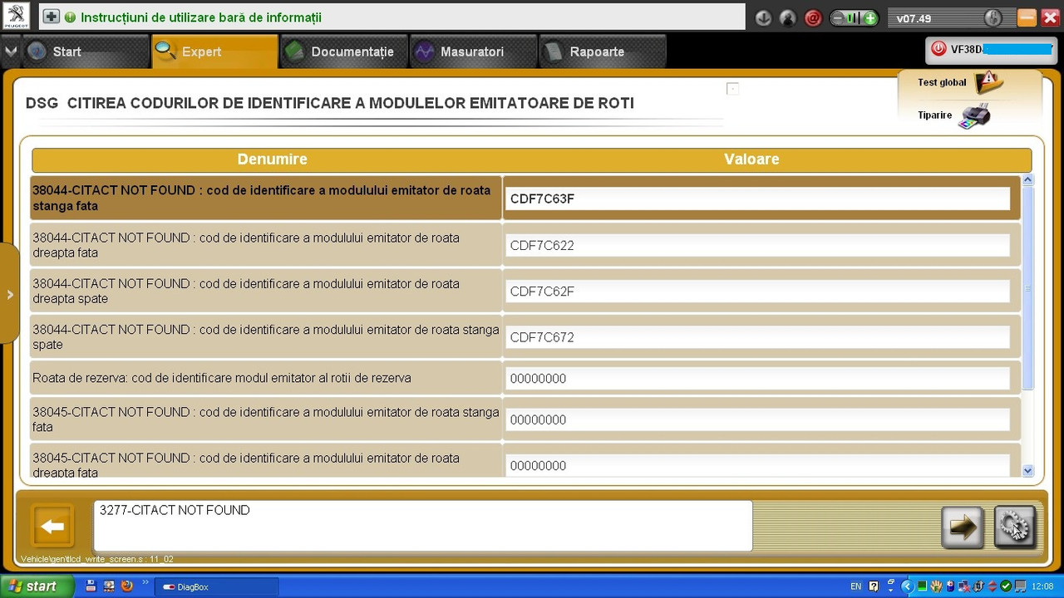Viewport: 1064px width, 598px height.
Task: Select the Rapoarte tab
Action: point(602,51)
